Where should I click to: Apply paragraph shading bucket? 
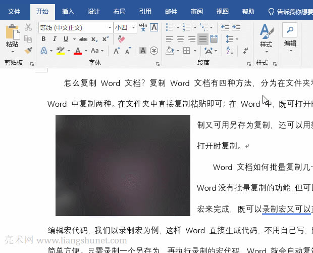[x=170, y=51]
